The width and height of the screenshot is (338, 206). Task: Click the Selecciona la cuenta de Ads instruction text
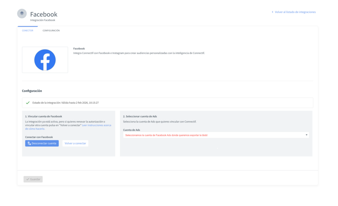tap(160, 121)
